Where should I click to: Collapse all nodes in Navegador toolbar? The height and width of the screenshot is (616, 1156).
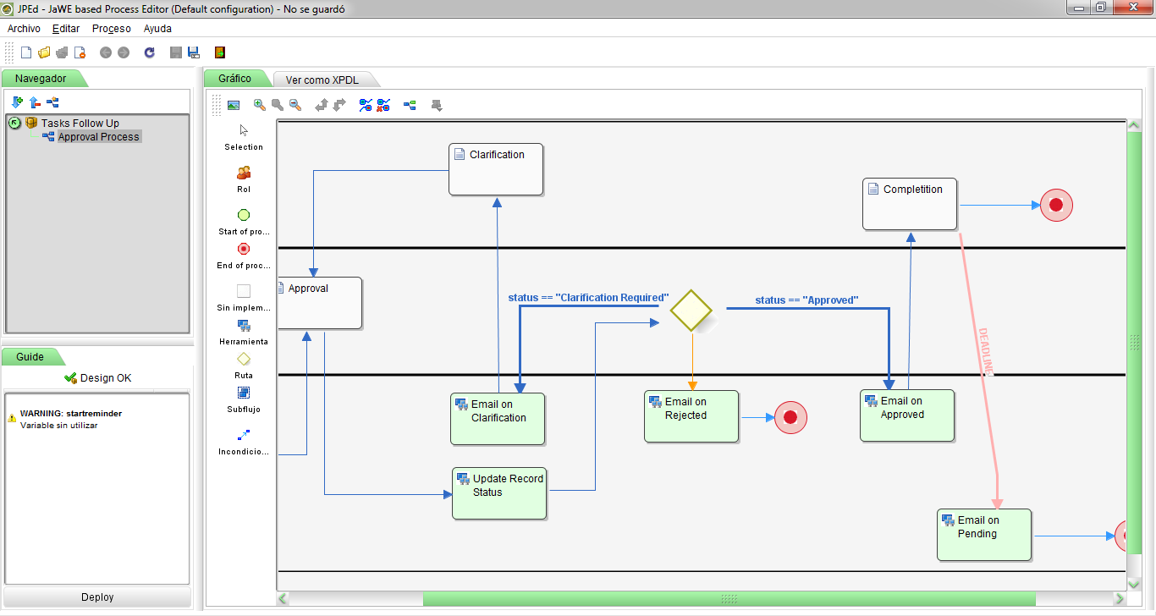point(35,102)
